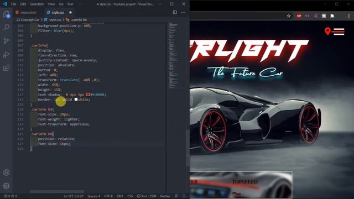Screen dimensions: 354x199
Task: Open the File menu
Action: click(x=13, y=4)
